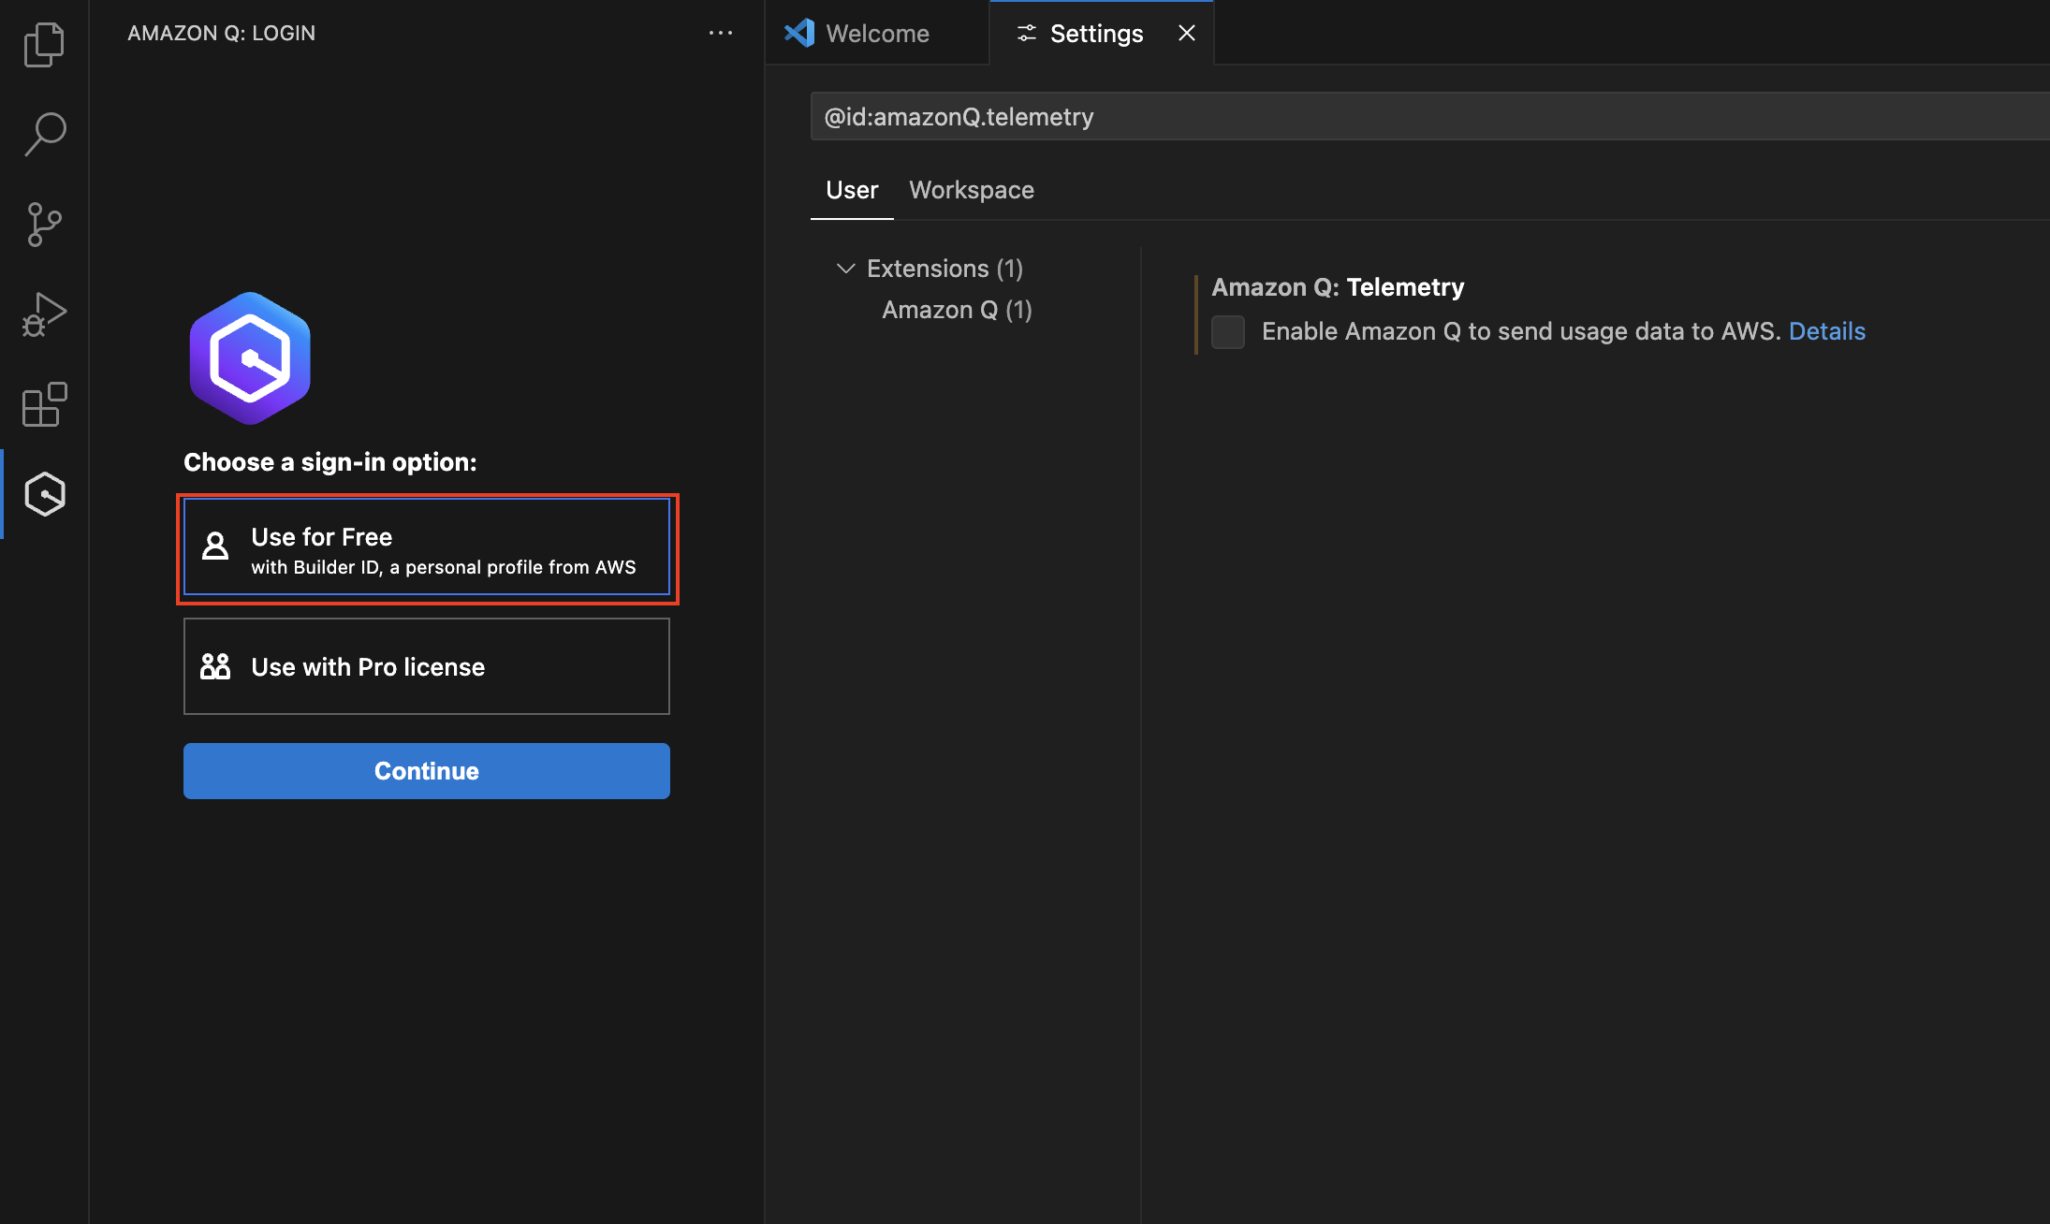
Task: Click the group icon in Pro license option
Action: click(215, 666)
